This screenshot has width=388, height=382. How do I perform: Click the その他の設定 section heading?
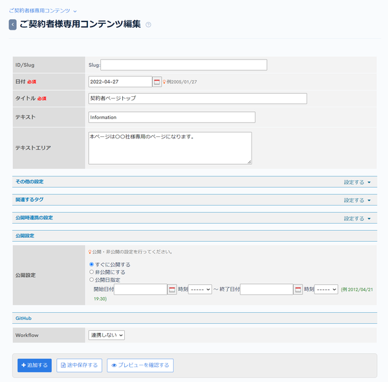pos(30,182)
